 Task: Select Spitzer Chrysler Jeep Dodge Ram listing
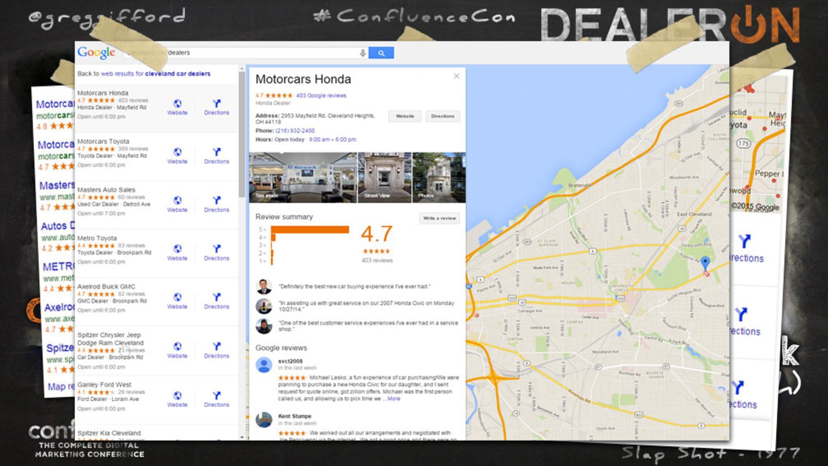[110, 339]
